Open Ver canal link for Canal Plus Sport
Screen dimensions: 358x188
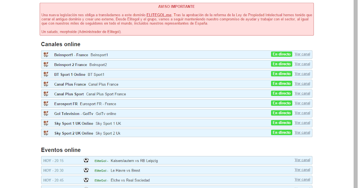[302, 93]
